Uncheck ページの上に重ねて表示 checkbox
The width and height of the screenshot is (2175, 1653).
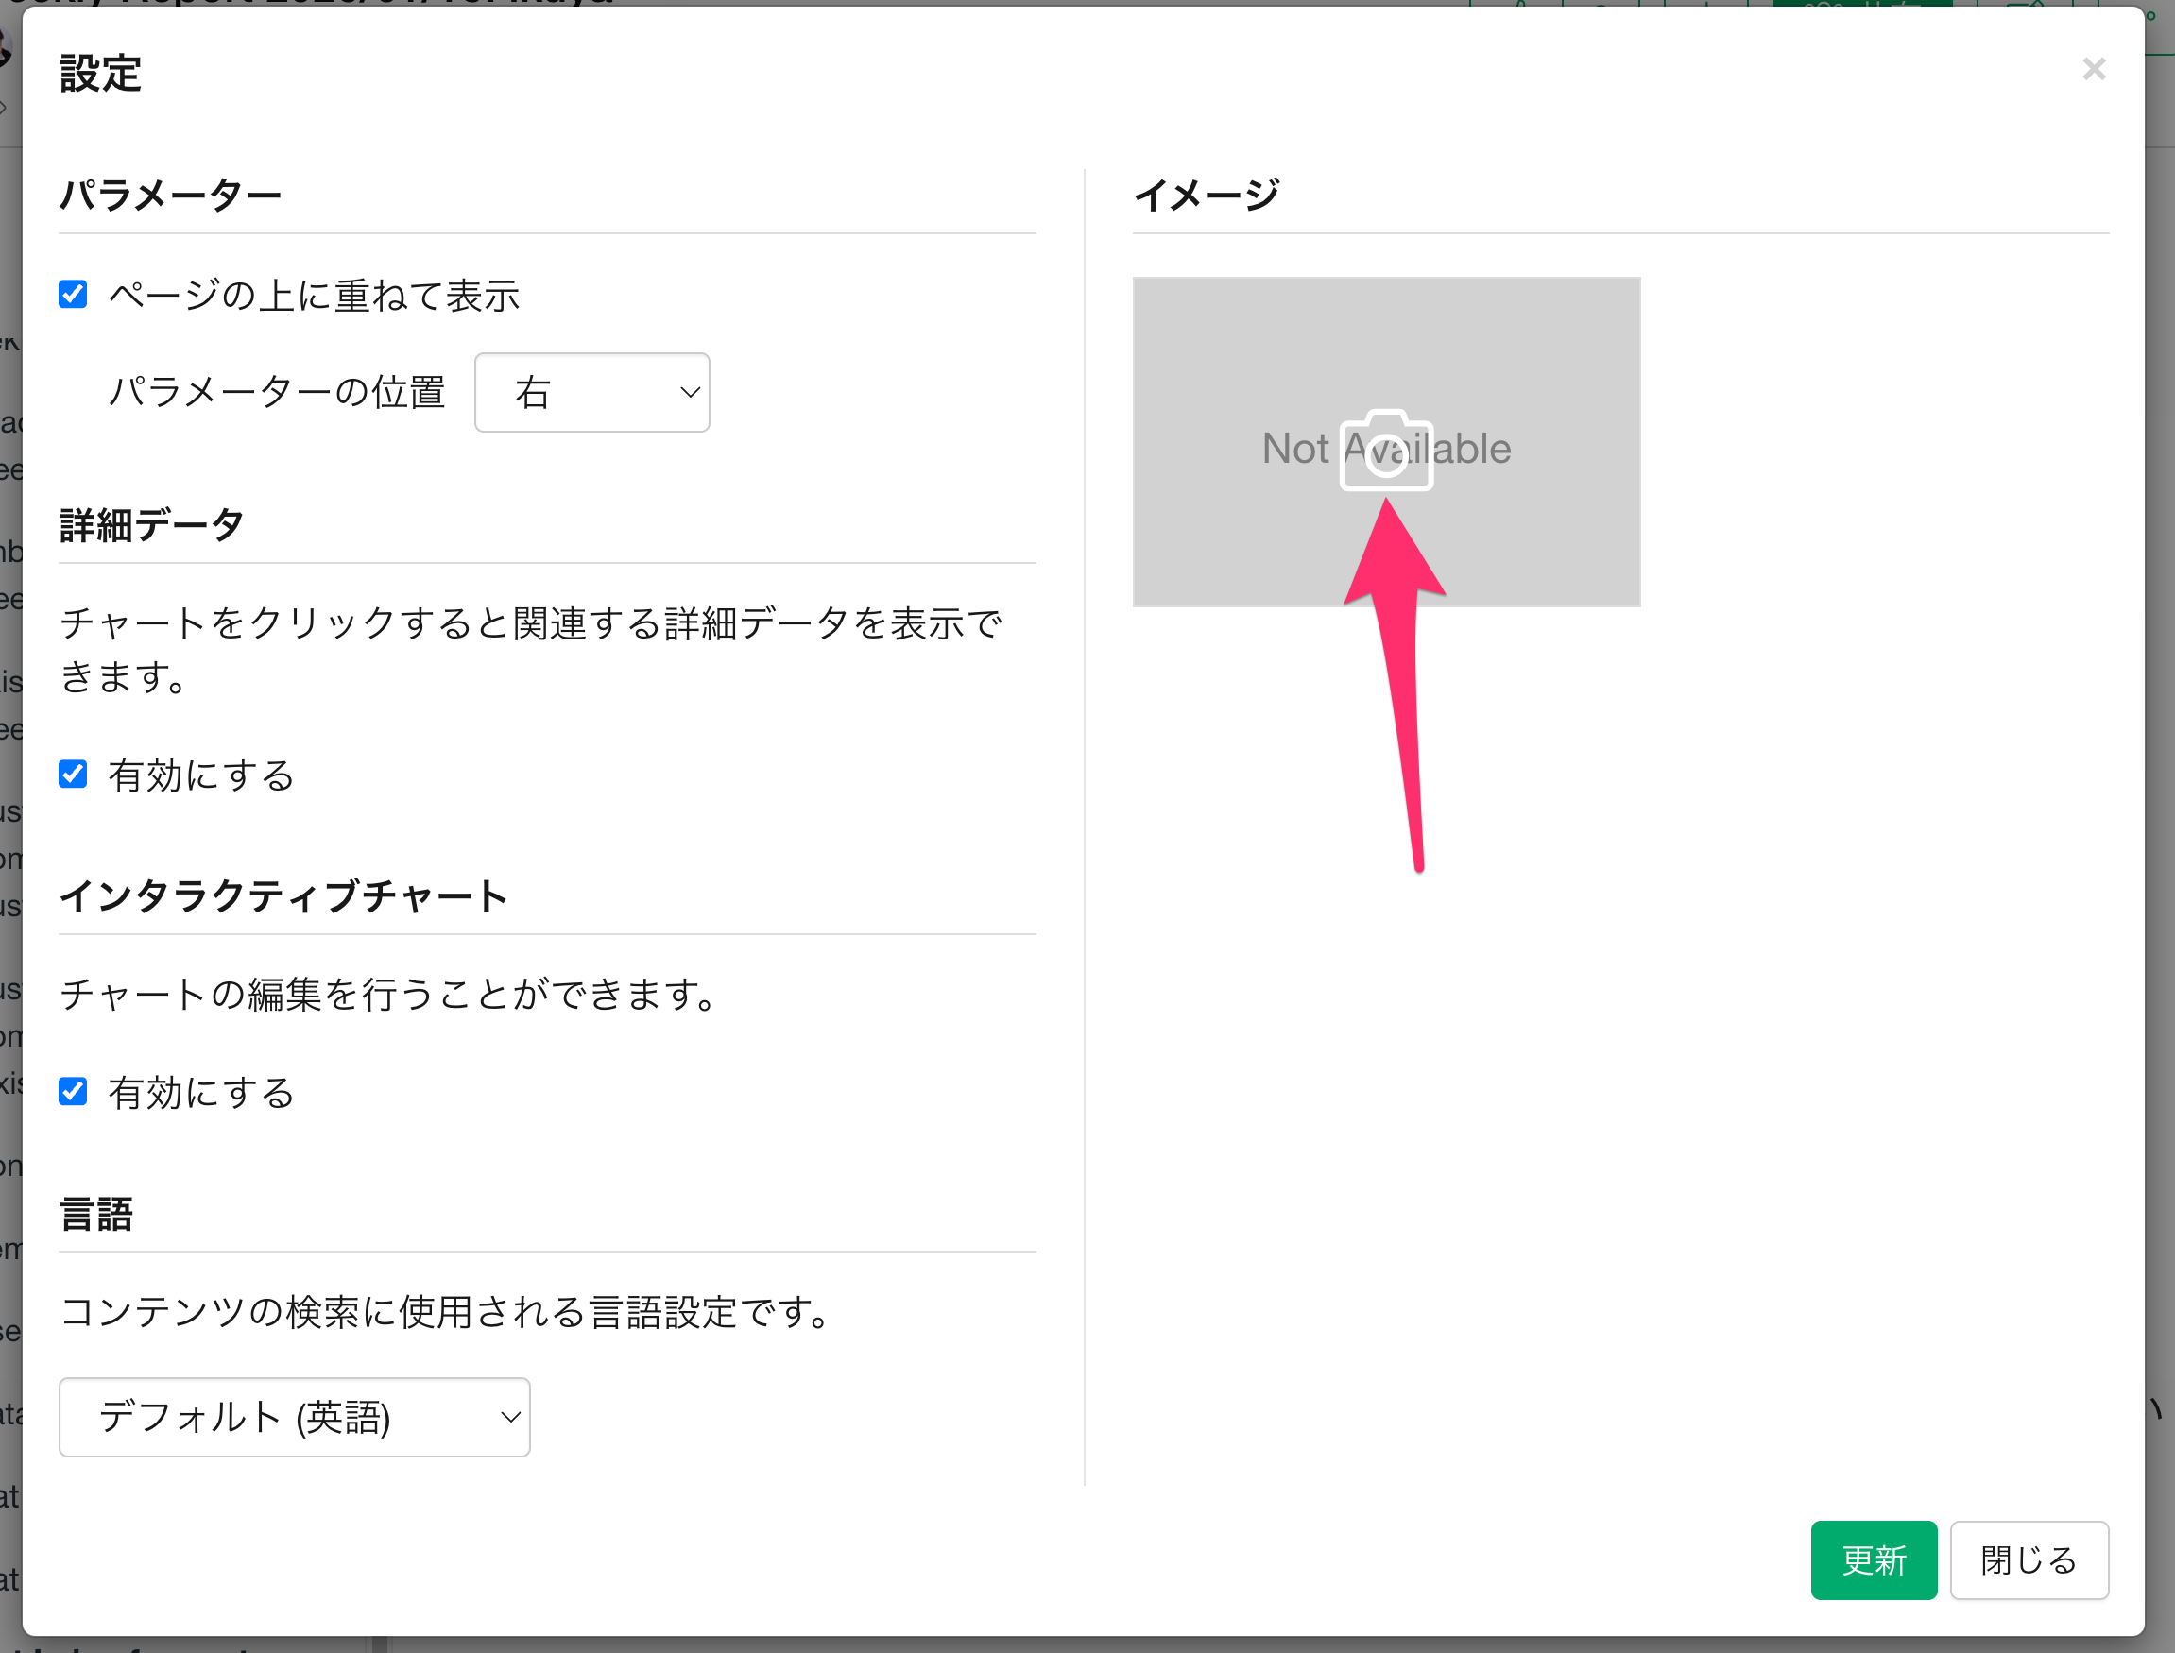73,294
